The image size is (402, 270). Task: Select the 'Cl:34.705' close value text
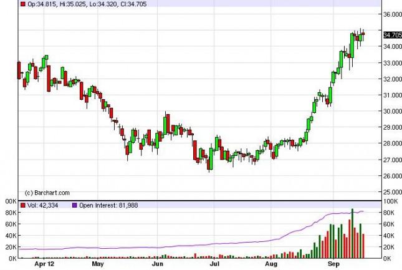tap(133, 4)
